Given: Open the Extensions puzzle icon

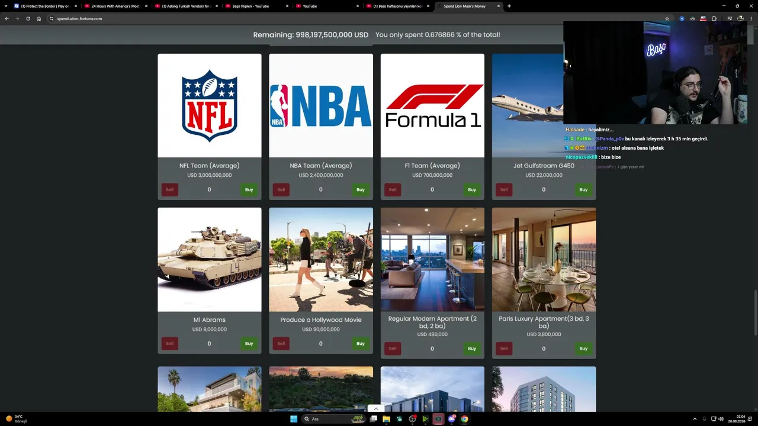Looking at the screenshot, I should [x=714, y=18].
